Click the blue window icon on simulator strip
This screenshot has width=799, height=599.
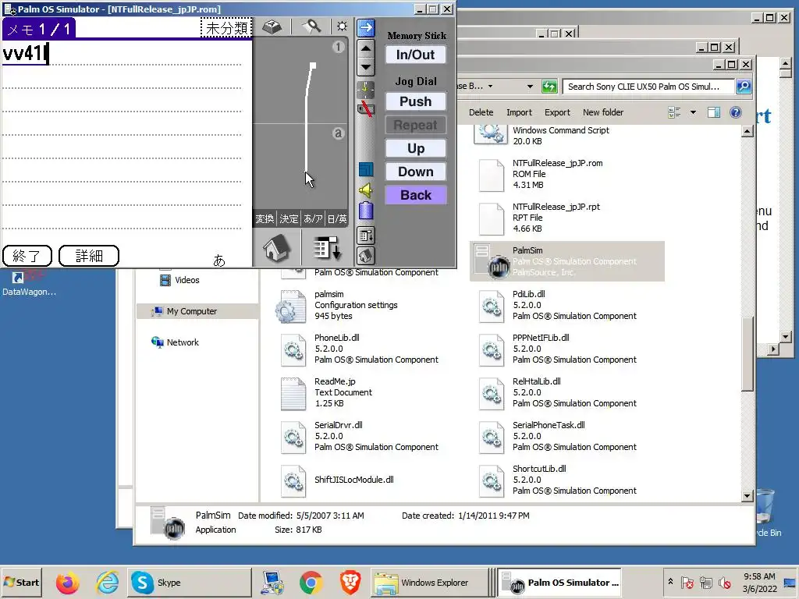366,169
